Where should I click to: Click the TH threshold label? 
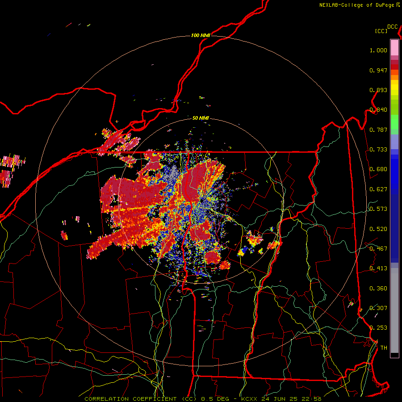coord(384,348)
